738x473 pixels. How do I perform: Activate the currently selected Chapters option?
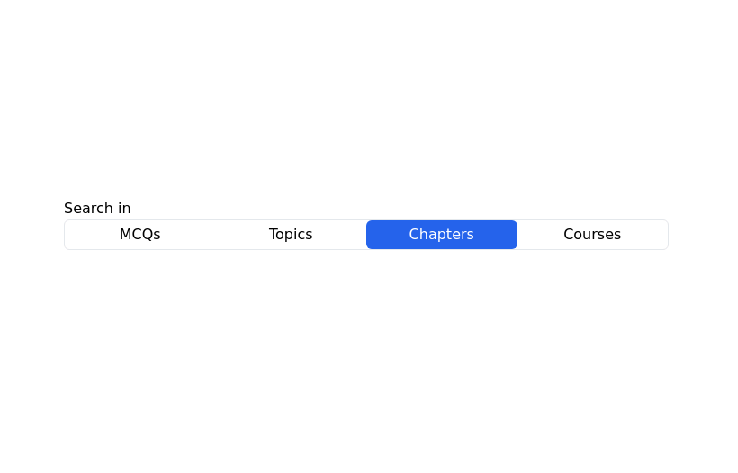click(x=441, y=235)
